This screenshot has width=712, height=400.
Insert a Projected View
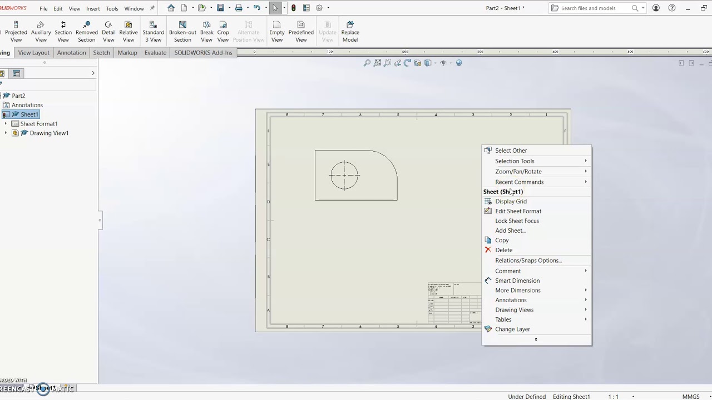(16, 32)
